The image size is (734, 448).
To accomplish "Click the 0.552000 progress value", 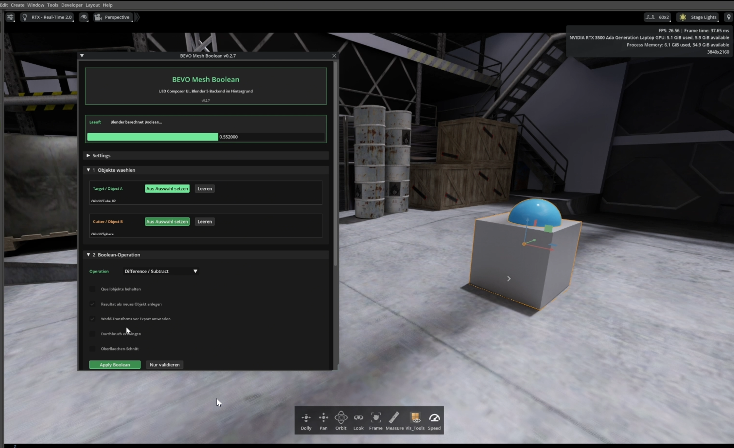I will click(x=228, y=137).
